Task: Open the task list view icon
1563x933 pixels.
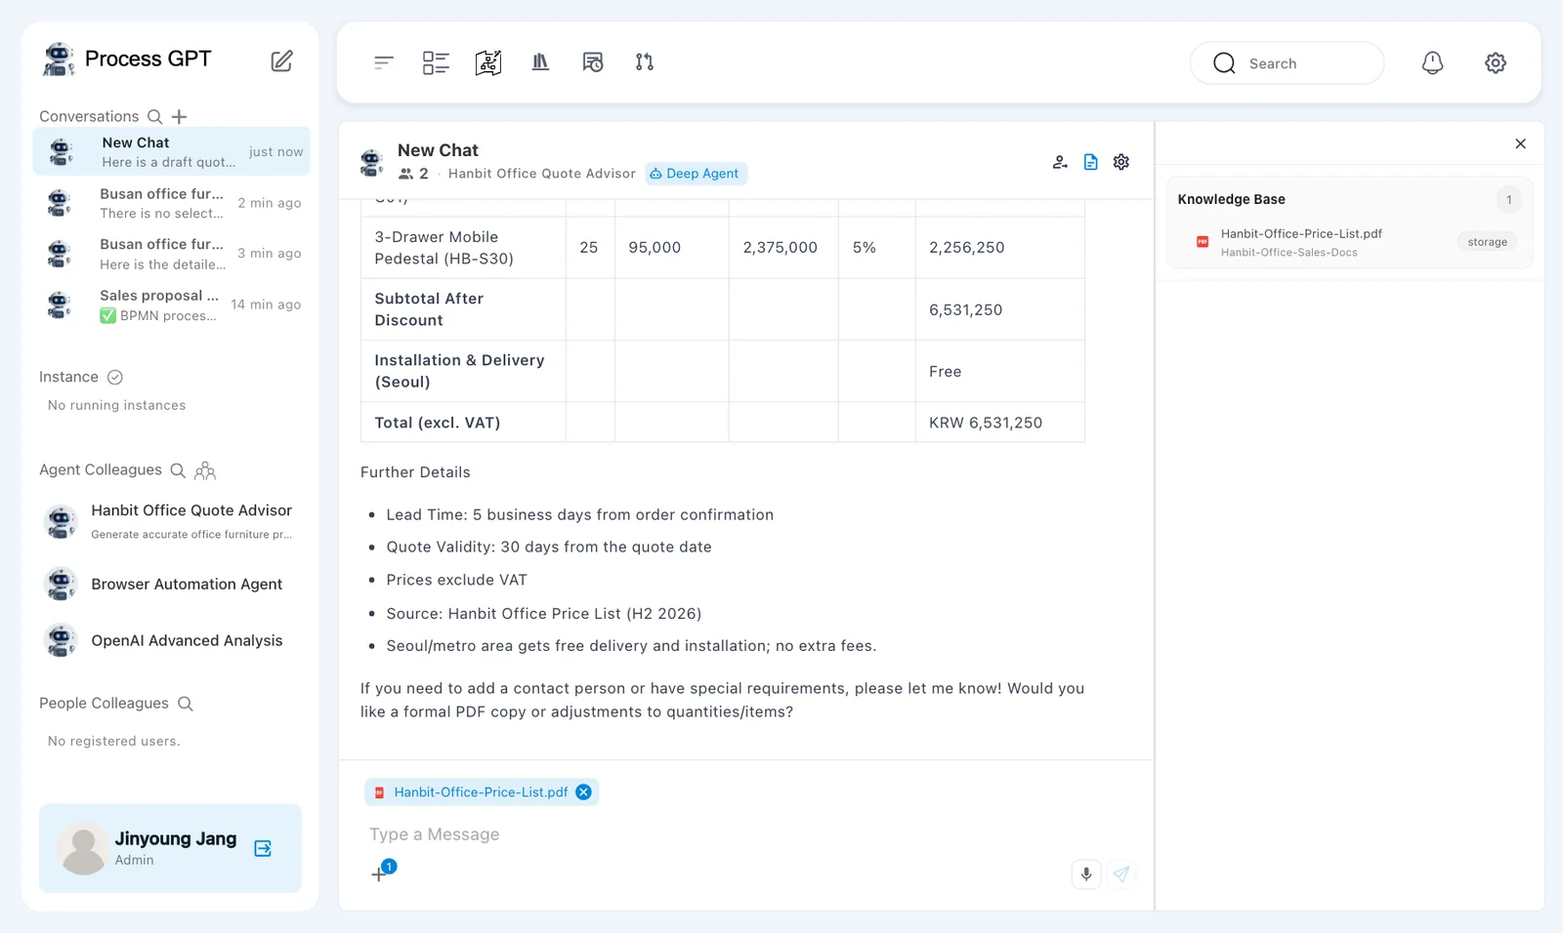Action: tap(436, 62)
